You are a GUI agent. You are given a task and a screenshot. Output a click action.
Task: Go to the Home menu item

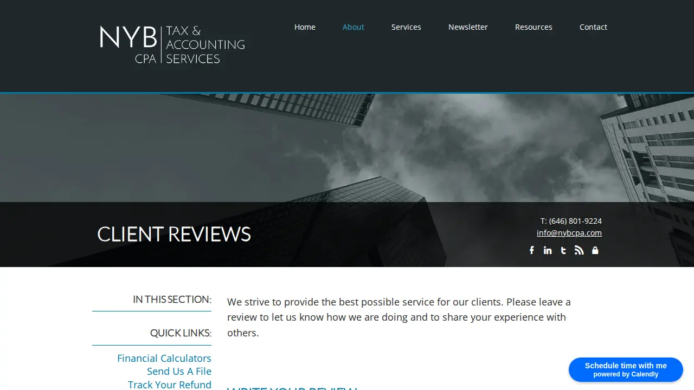pyautogui.click(x=305, y=27)
